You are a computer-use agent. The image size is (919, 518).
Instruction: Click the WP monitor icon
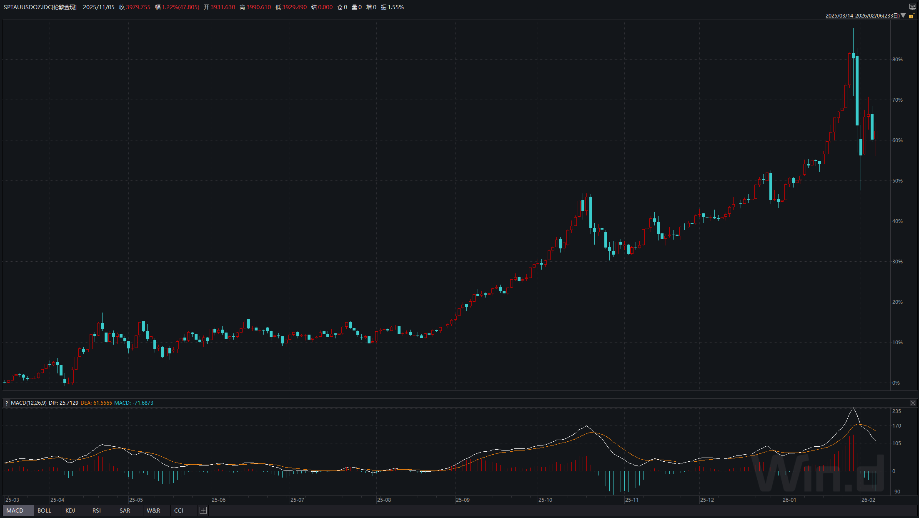912,7
